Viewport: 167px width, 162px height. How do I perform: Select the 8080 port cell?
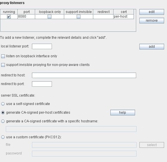click(x=26, y=17)
